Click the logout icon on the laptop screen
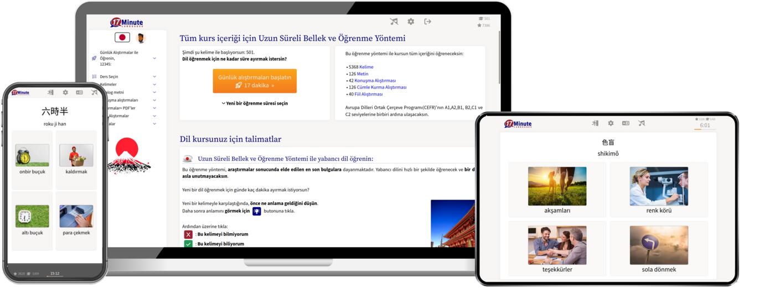 coord(427,22)
